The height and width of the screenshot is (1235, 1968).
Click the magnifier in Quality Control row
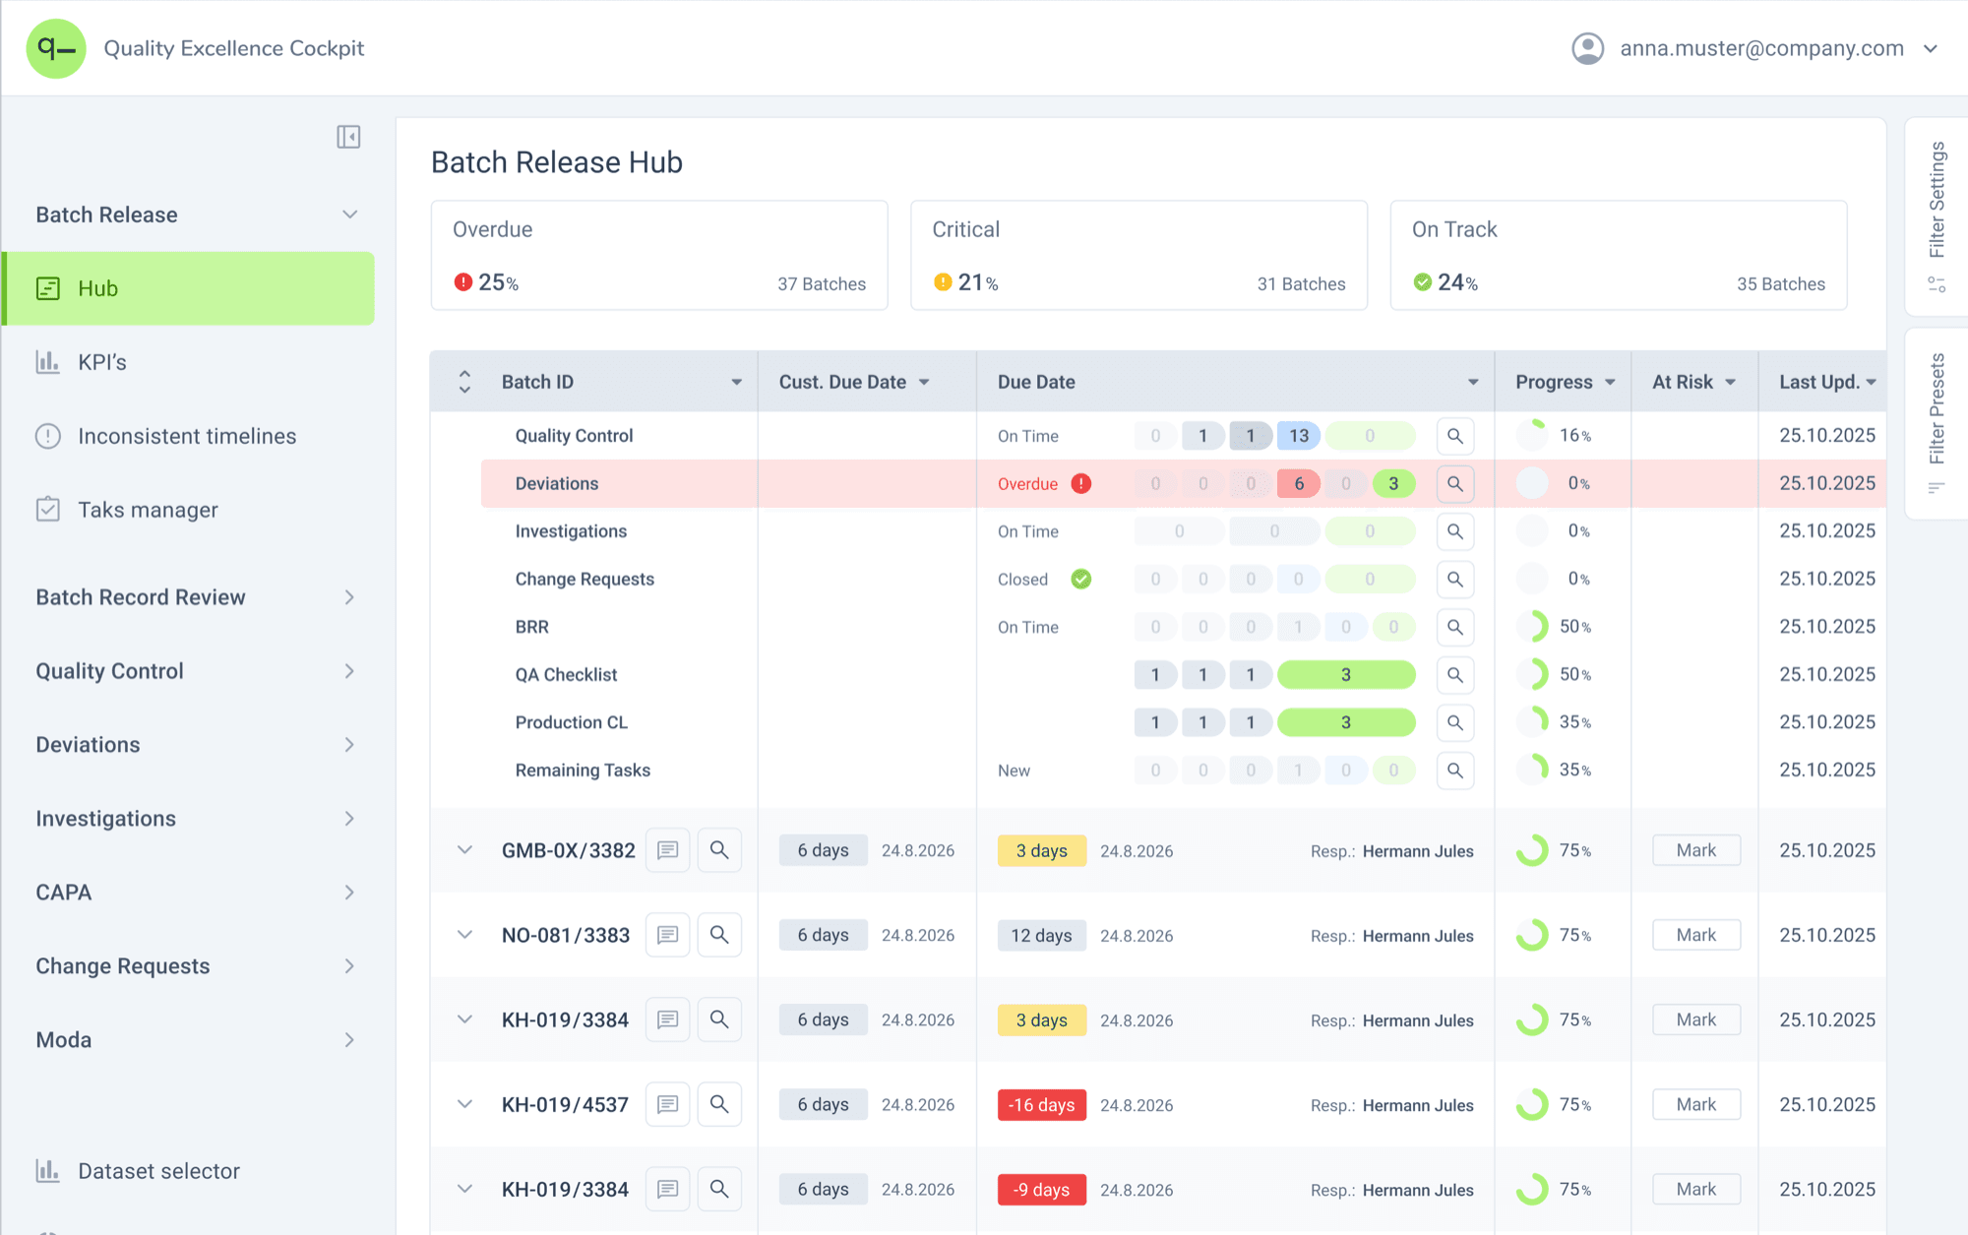1454,435
